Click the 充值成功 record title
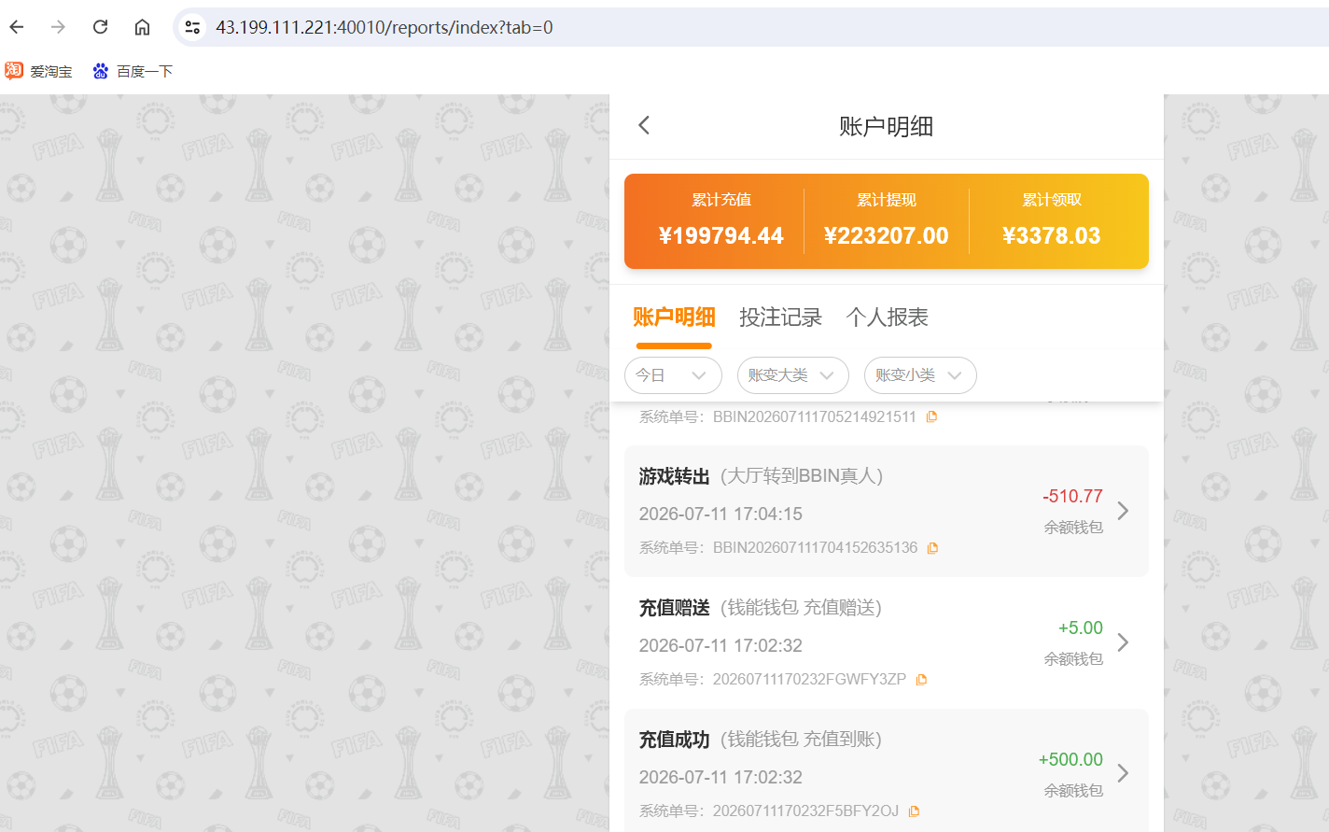Screen dimensions: 1329x832 (674, 740)
